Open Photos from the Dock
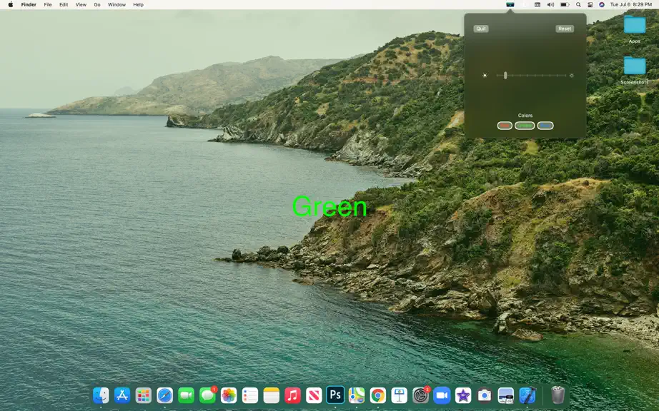 pos(229,395)
